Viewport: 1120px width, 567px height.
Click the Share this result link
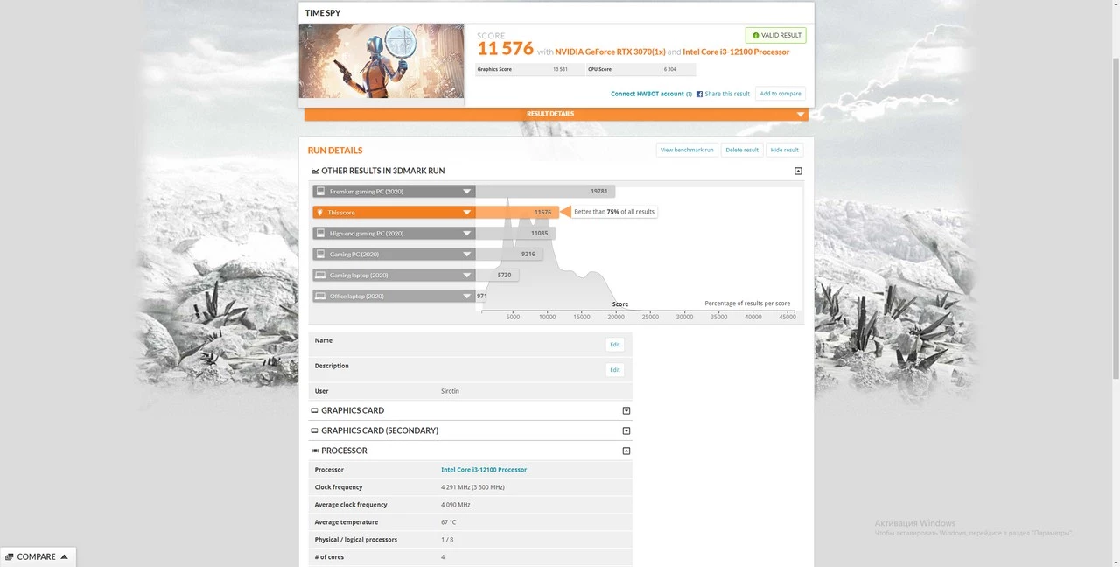point(727,94)
